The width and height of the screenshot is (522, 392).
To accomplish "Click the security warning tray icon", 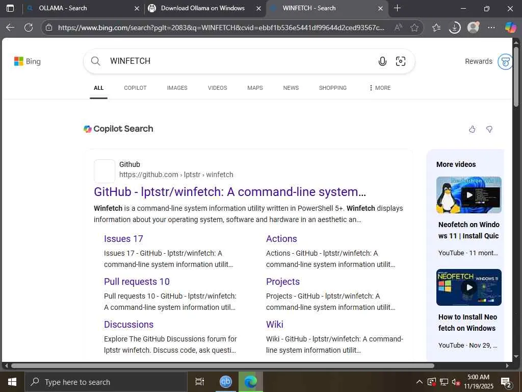I will [x=431, y=382].
